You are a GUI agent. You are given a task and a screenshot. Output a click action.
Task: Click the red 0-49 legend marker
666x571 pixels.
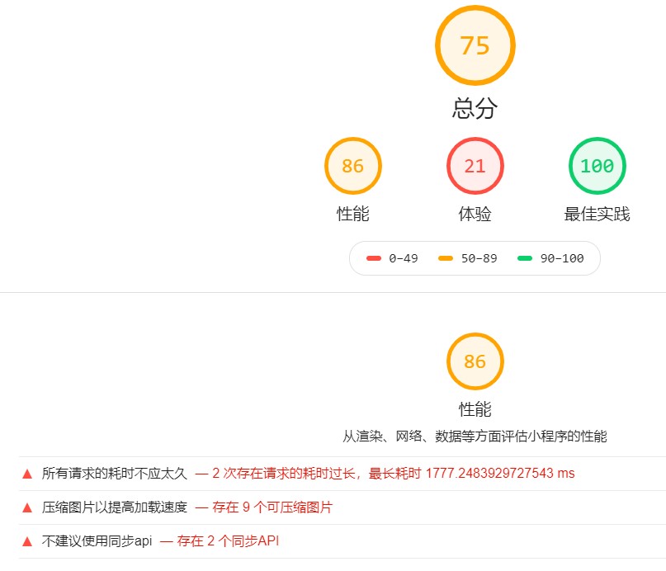(x=374, y=258)
